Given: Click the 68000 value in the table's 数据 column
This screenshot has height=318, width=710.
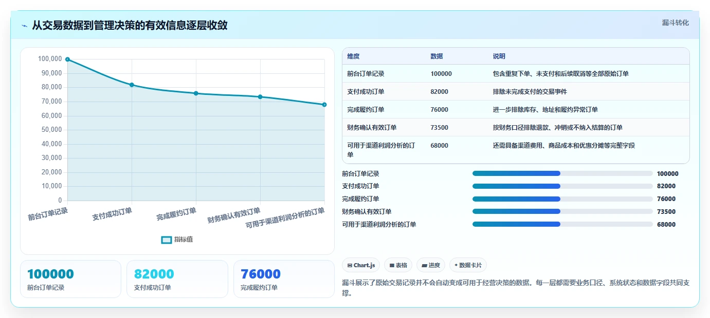Looking at the screenshot, I should point(440,146).
